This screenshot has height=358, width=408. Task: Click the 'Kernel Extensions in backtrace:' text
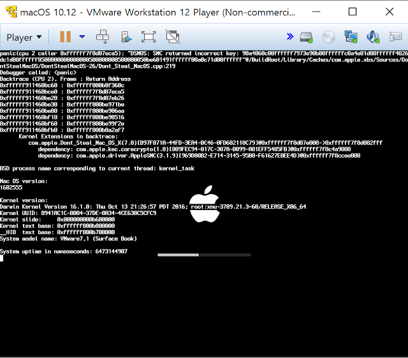[x=68, y=137]
